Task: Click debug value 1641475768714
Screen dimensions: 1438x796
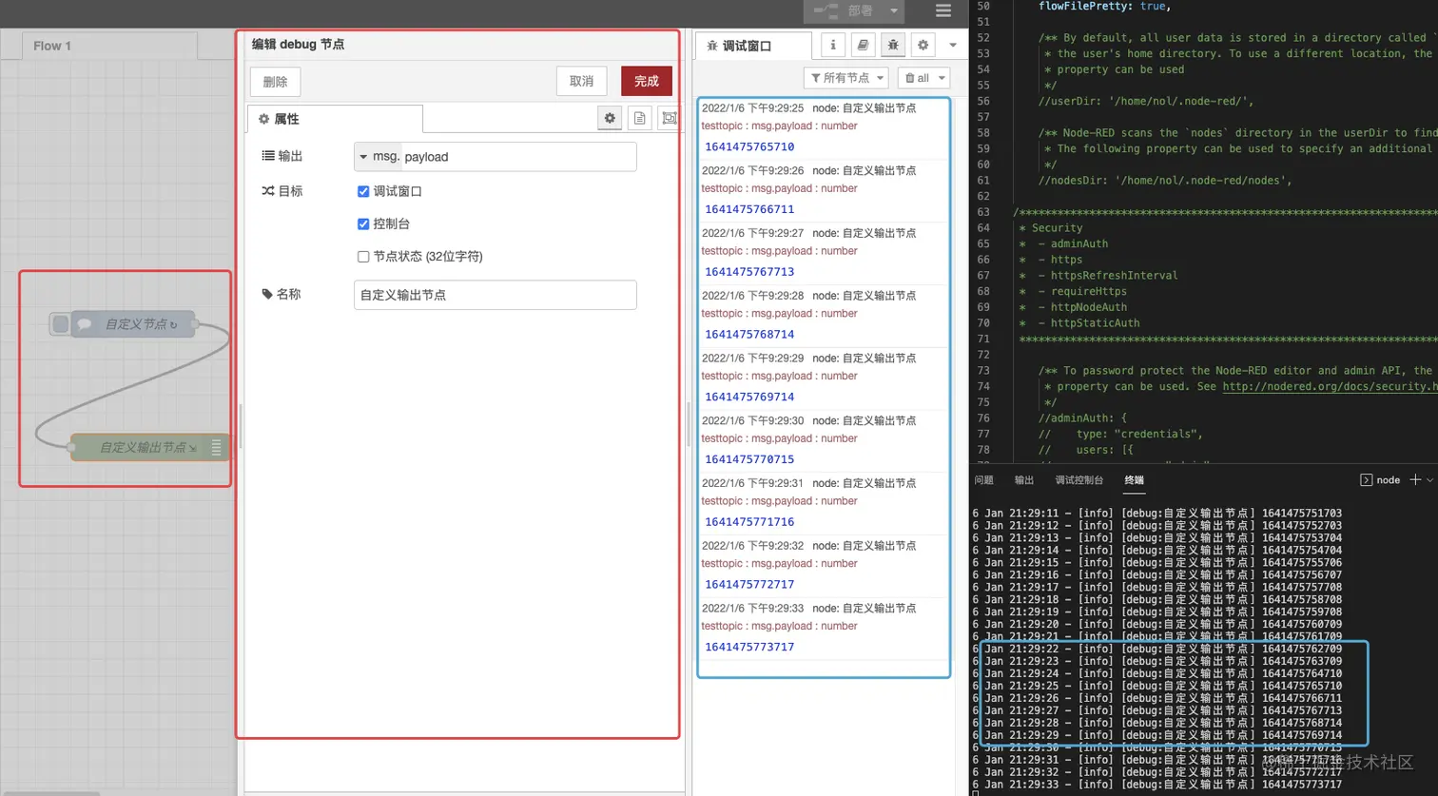Action: coord(749,335)
